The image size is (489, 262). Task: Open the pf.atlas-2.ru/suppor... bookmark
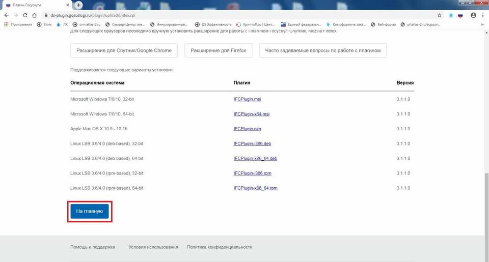tap(420, 24)
